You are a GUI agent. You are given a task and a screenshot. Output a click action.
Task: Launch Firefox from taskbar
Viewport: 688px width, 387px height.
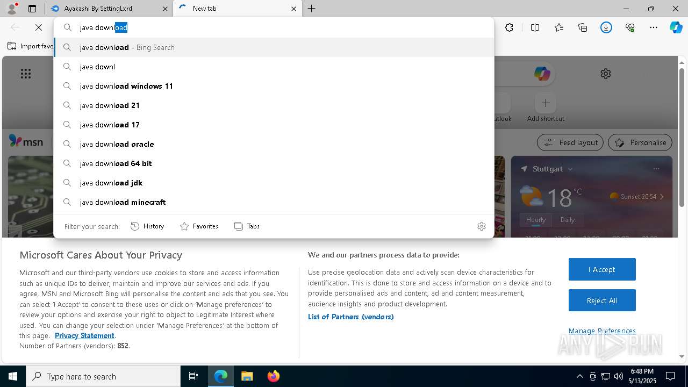[274, 376]
